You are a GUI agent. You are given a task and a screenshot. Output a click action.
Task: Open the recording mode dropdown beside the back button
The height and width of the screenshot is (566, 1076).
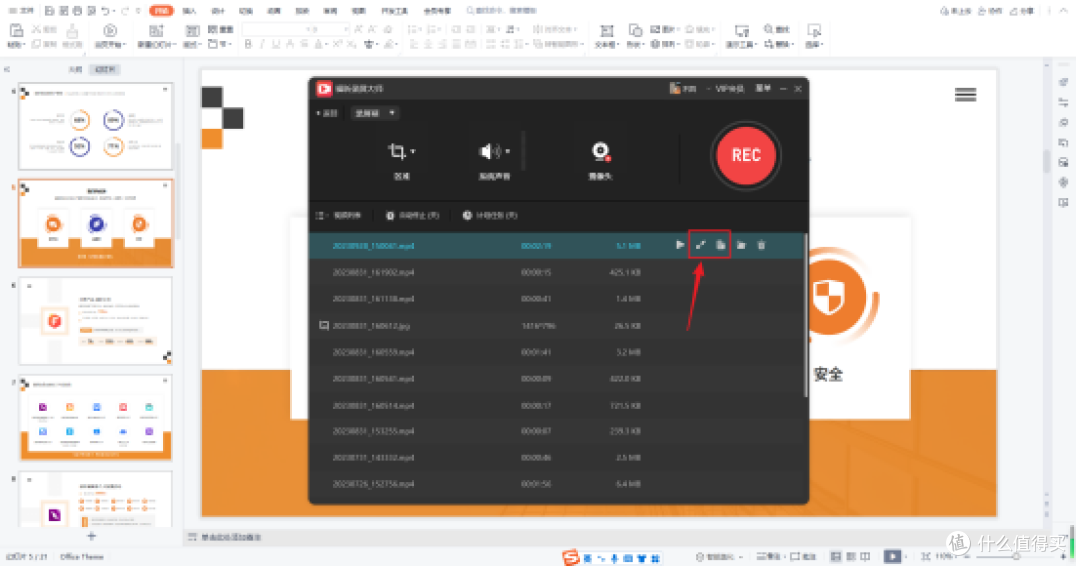click(374, 113)
